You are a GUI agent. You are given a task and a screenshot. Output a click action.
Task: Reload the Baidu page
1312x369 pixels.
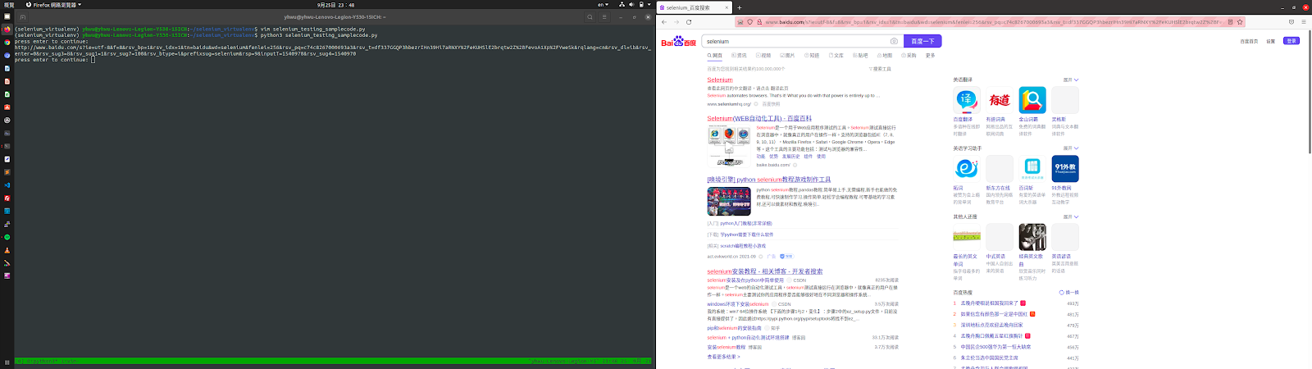pos(689,22)
